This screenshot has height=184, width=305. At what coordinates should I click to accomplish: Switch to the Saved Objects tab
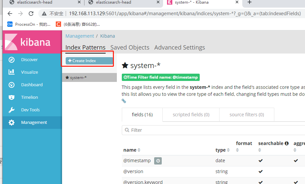click(x=130, y=47)
